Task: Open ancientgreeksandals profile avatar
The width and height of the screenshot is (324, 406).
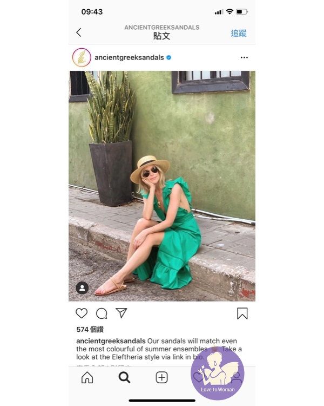Action: coord(82,57)
